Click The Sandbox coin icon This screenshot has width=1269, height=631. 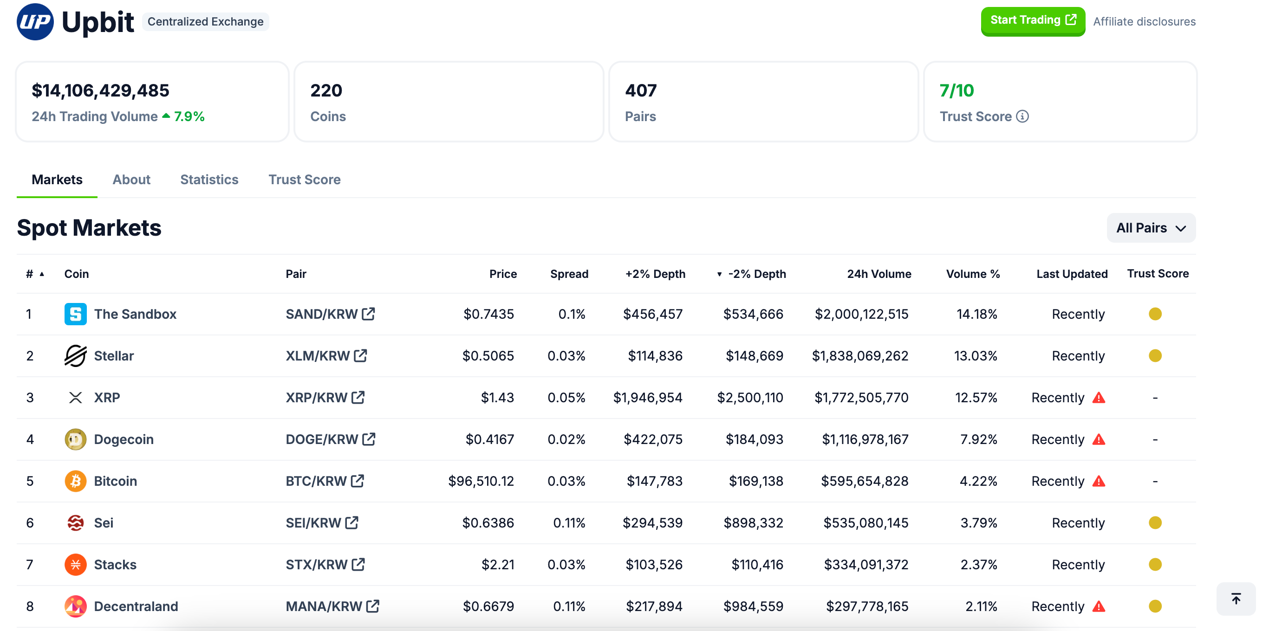tap(75, 314)
